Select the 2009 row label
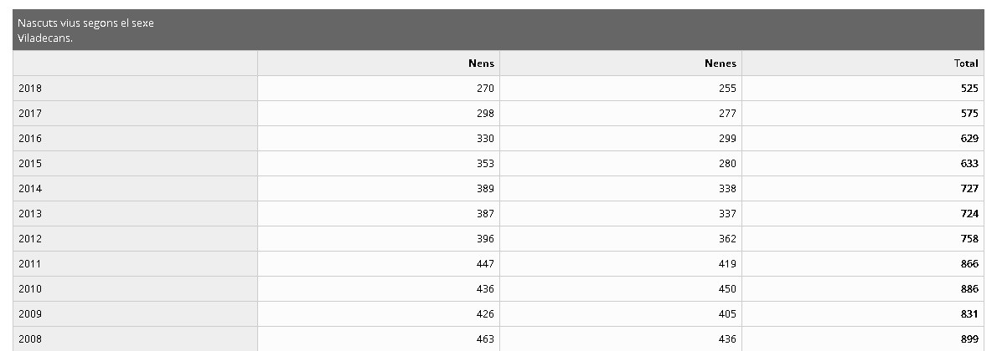 [x=30, y=314]
